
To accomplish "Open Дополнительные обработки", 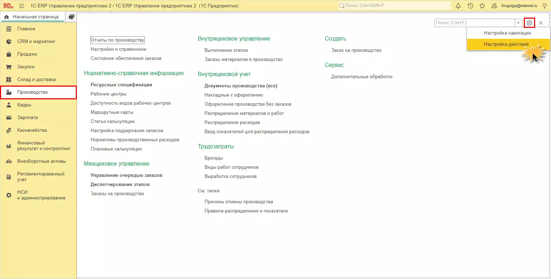I will (362, 77).
